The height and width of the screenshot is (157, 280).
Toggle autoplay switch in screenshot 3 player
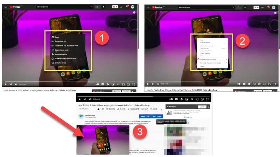coord(171,99)
